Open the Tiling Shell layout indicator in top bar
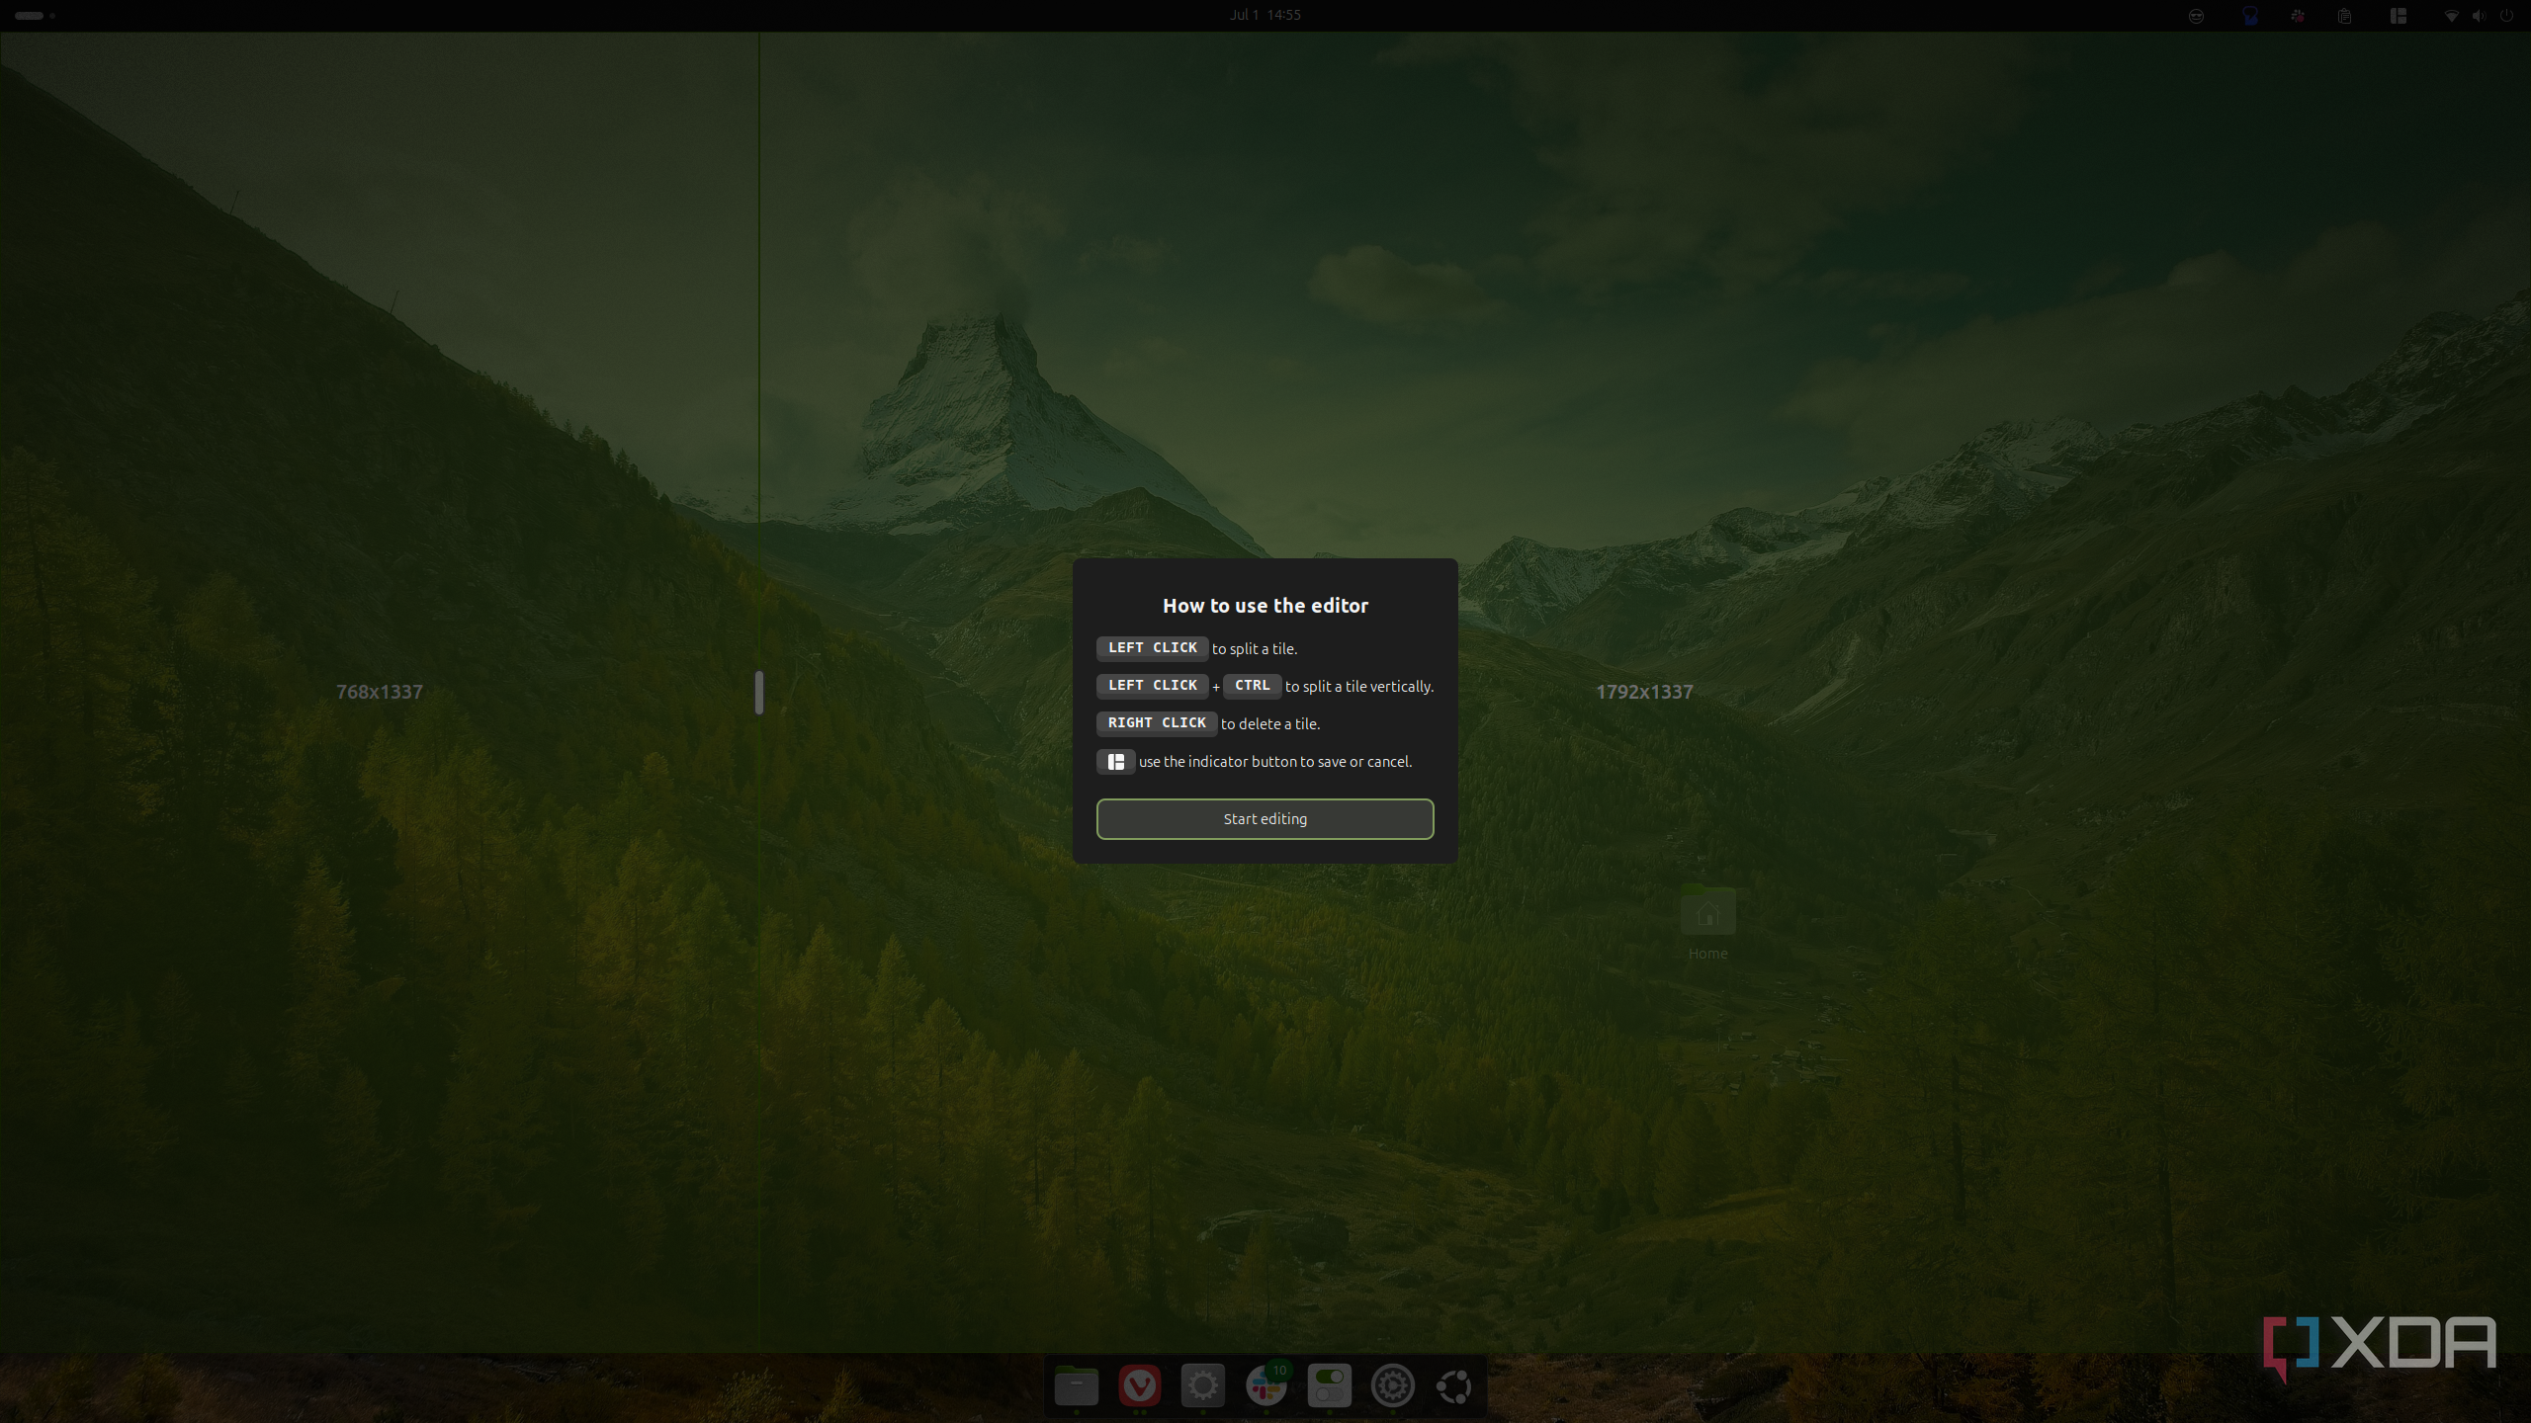 pos(2399,16)
